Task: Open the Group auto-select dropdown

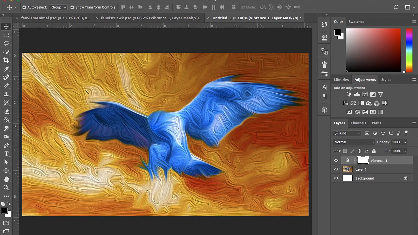Action: (59, 7)
